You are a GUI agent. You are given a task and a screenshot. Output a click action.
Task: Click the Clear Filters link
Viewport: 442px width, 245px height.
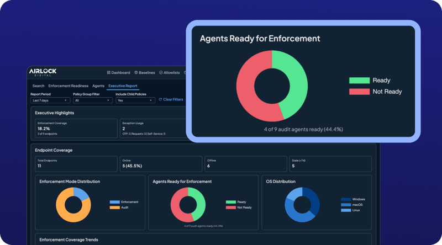tap(173, 100)
